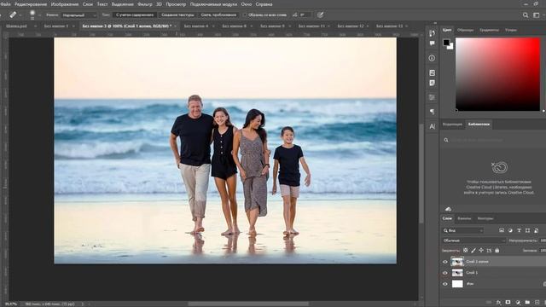Close the active Без имени-3 document tab

(175, 26)
